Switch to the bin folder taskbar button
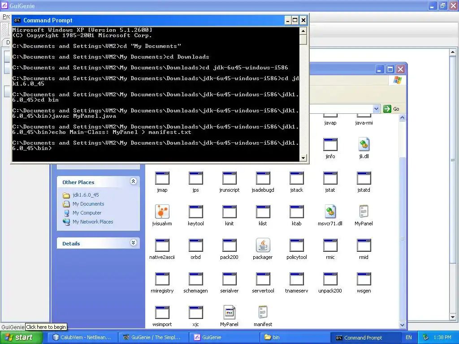 coord(295,338)
